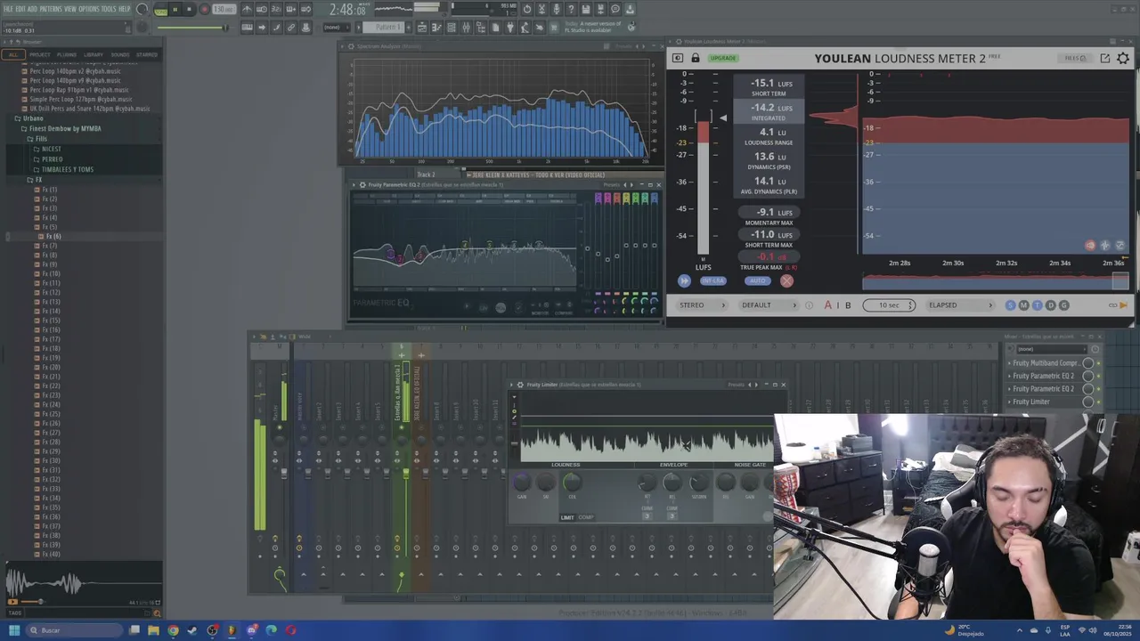Screen dimensions: 1140x641
Task: Select the Fx (6) sample
Action: tap(53, 237)
